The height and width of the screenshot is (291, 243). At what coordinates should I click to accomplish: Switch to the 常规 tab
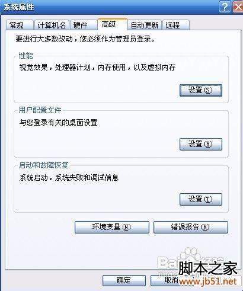(x=19, y=25)
